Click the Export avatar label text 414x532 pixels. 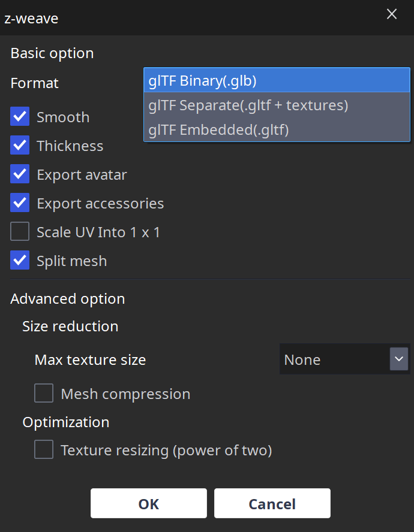click(82, 175)
